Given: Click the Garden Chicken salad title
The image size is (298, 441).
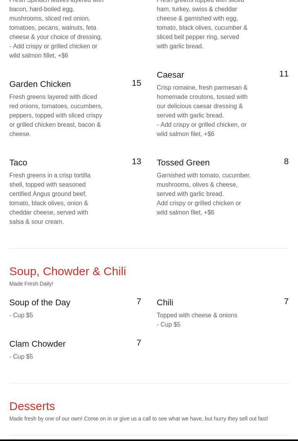Looking at the screenshot, I should 40,84.
